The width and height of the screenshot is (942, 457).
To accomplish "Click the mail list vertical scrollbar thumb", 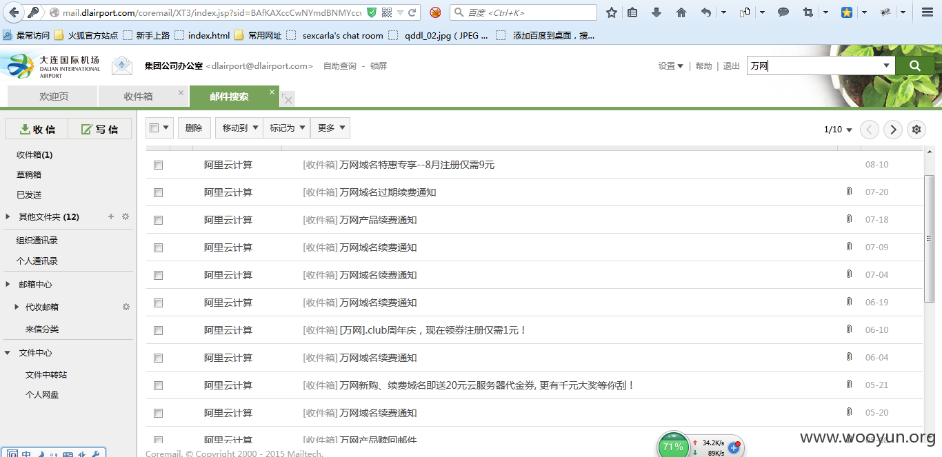I will tap(929, 238).
